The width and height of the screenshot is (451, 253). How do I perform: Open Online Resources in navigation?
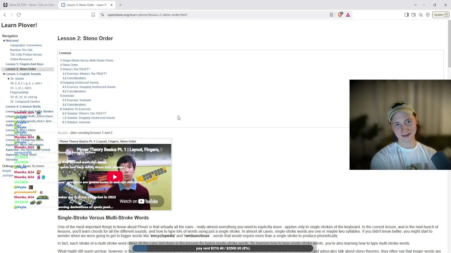21,59
